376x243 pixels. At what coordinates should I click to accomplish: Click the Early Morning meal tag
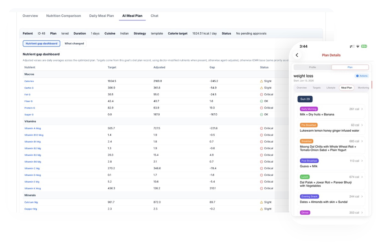(309, 109)
